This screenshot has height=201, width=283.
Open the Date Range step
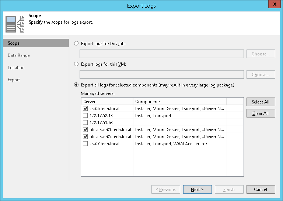pyautogui.click(x=19, y=55)
